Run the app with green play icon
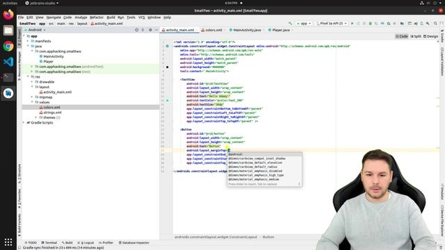This screenshot has height=250, width=445. click(x=353, y=24)
